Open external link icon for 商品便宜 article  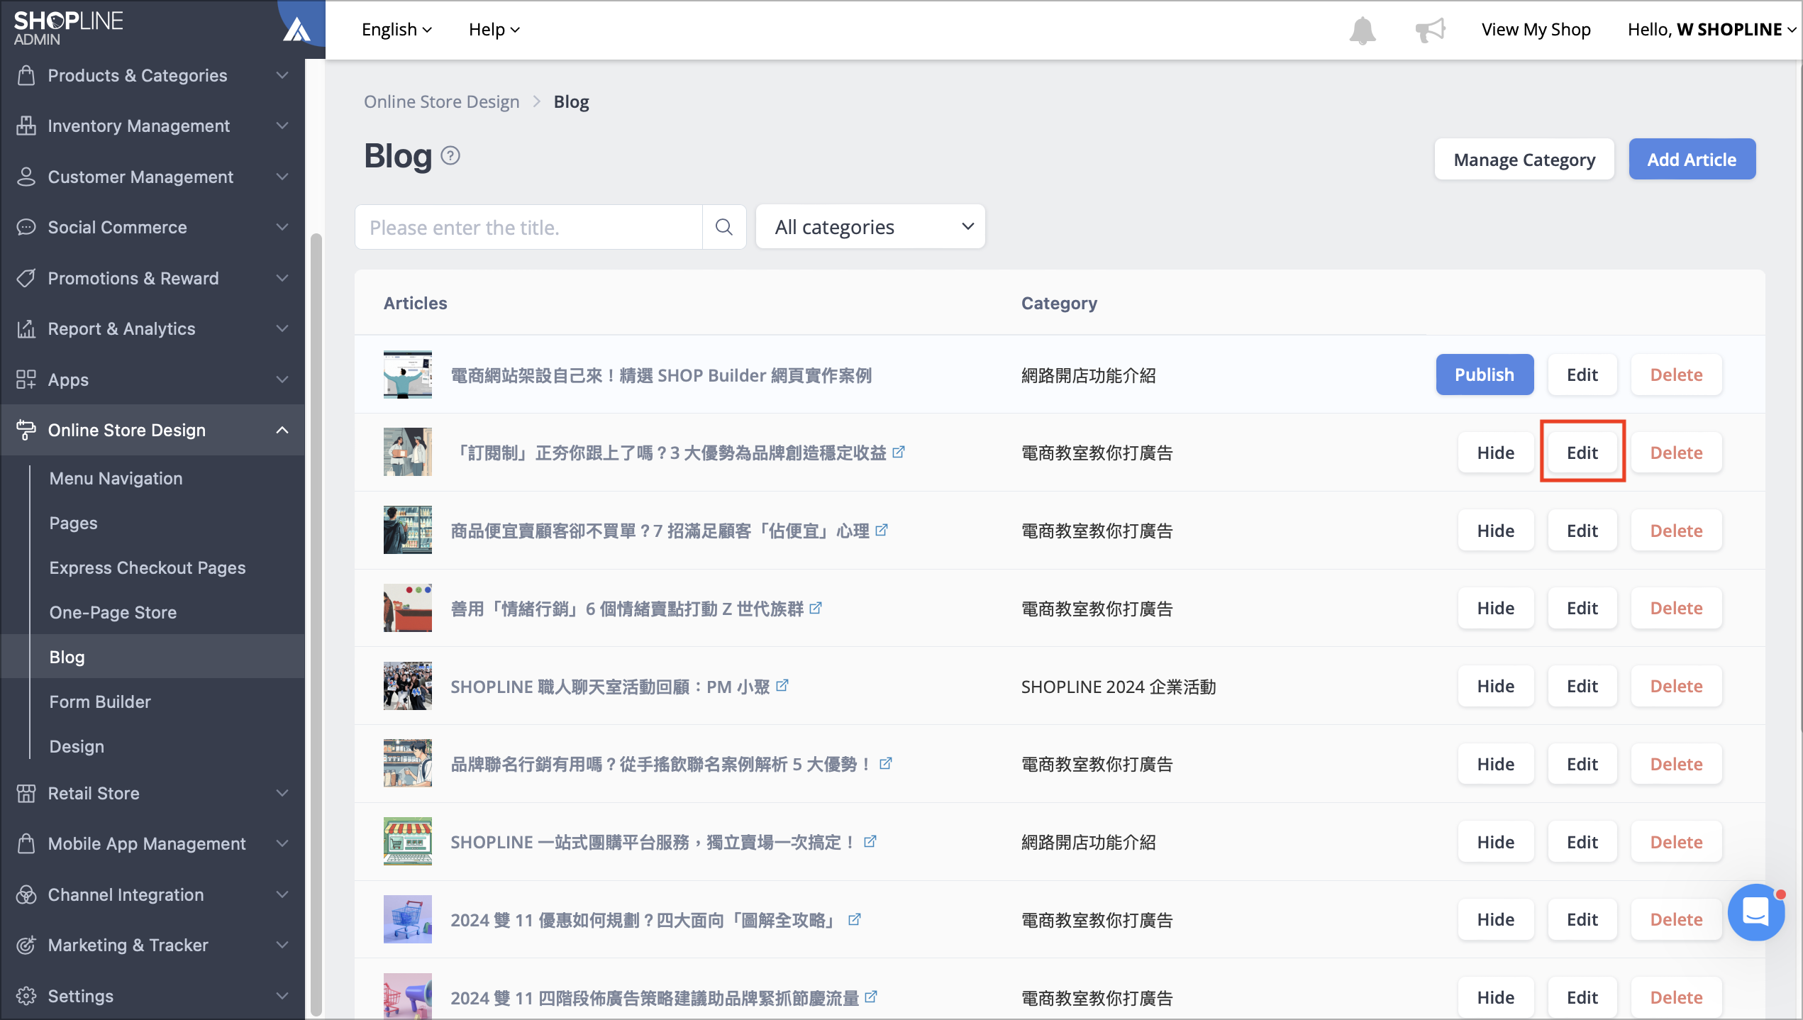[882, 530]
